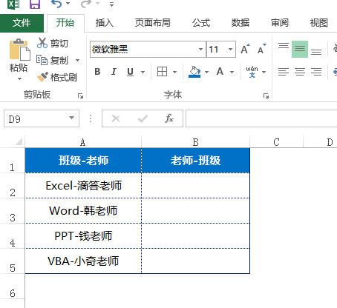
Task: Click the Insert Function fx icon
Action: 169,118
